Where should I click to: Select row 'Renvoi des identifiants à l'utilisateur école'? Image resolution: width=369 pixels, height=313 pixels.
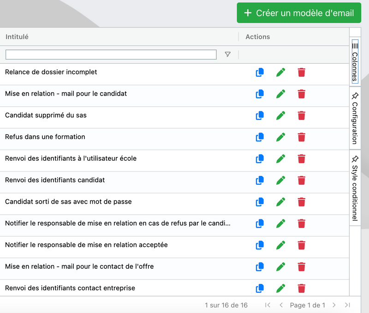pyautogui.click(x=174, y=161)
